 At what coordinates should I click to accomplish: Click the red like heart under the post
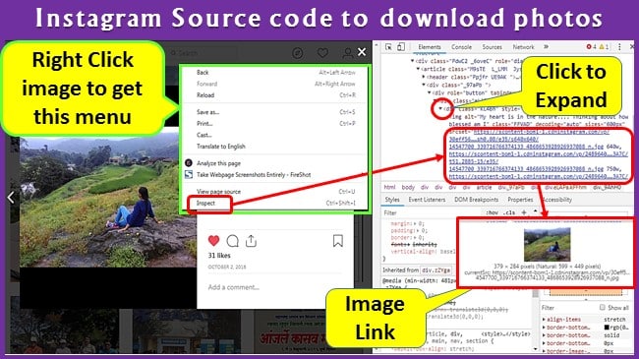pos(213,241)
